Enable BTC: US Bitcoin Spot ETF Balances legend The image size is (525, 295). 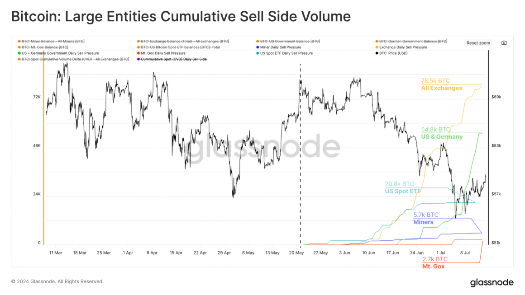[178, 47]
